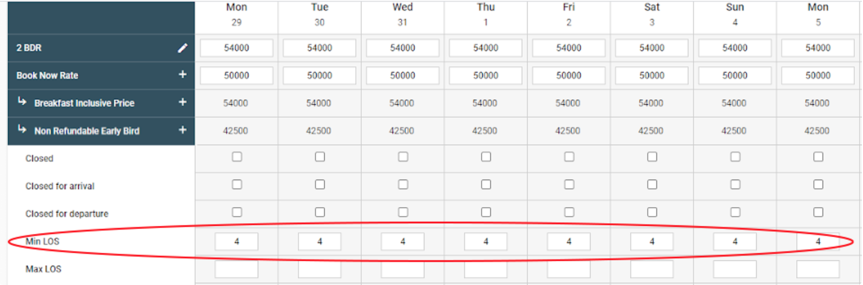Expand Non Refundable Early Bird plus icon
The width and height of the screenshot is (863, 285).
point(182,130)
